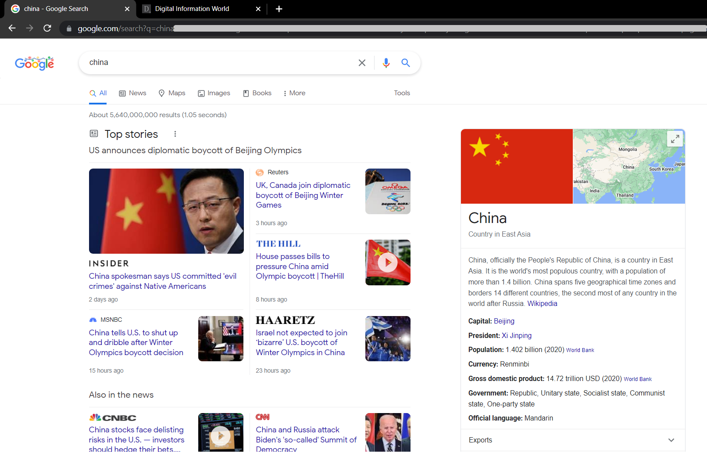707x453 pixels.
Task: Open the Beijing capital link
Action: 504,321
